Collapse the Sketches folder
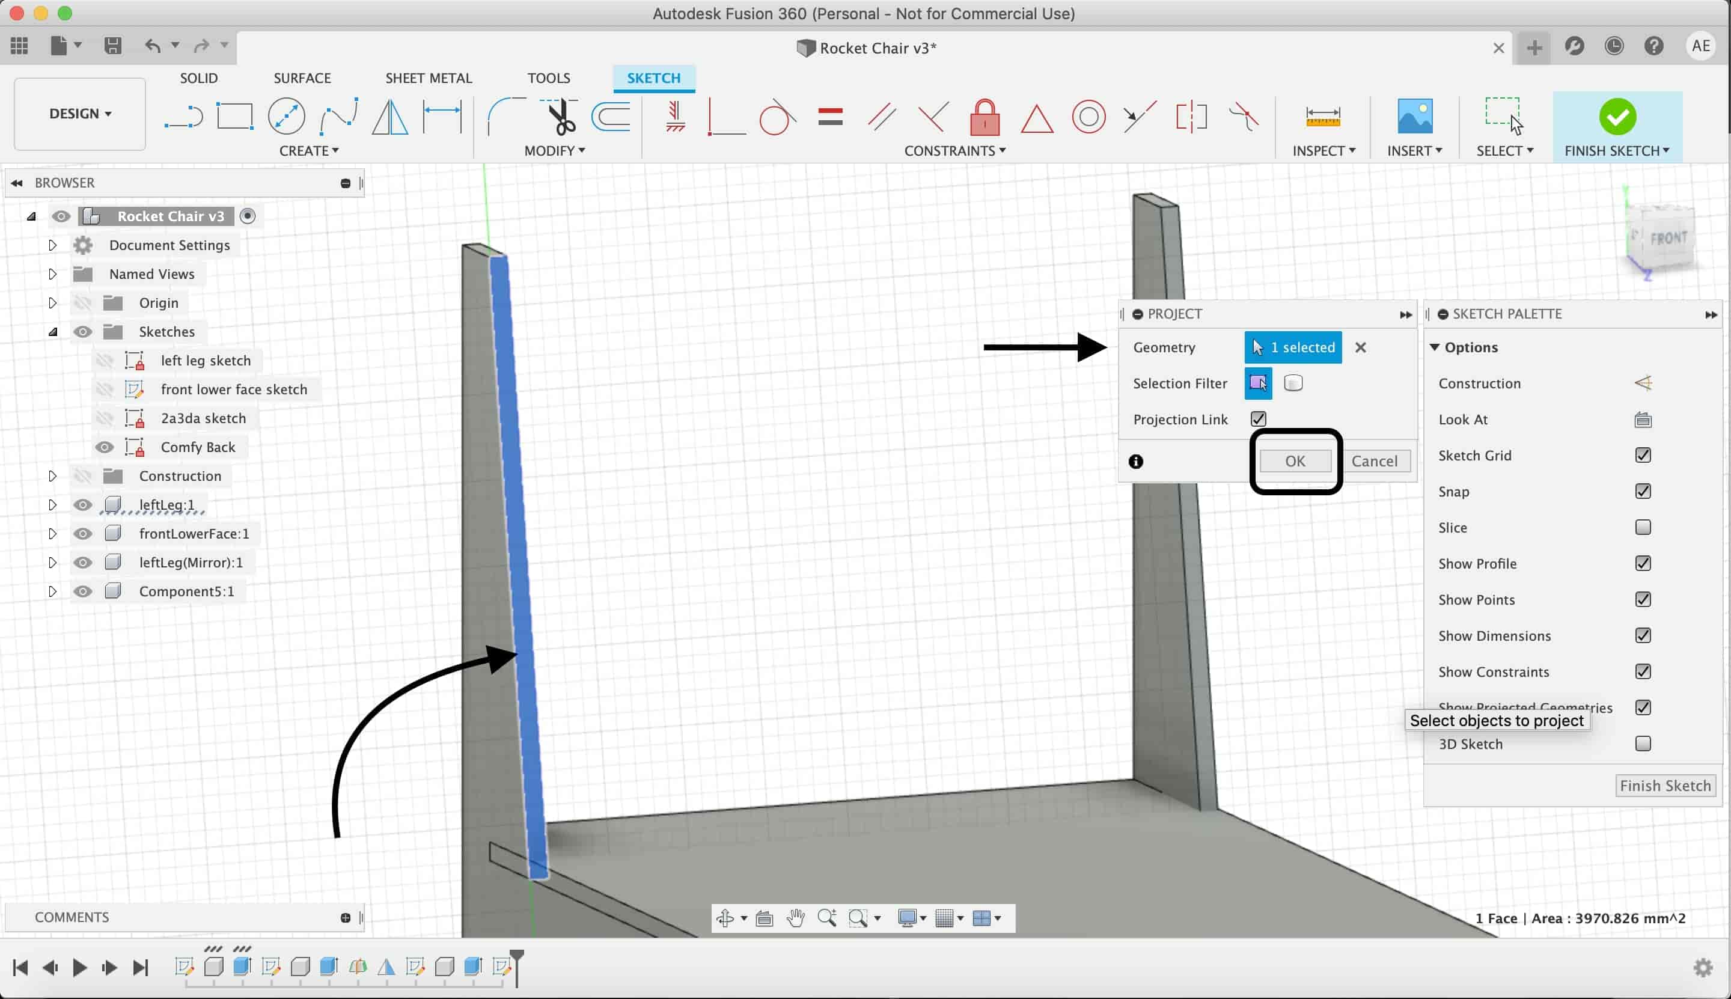Image resolution: width=1731 pixels, height=999 pixels. tap(53, 332)
